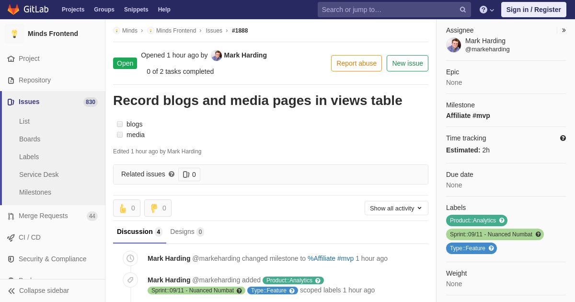575x302 pixels.
Task: Toggle the media task checkbox
Action: point(120,135)
